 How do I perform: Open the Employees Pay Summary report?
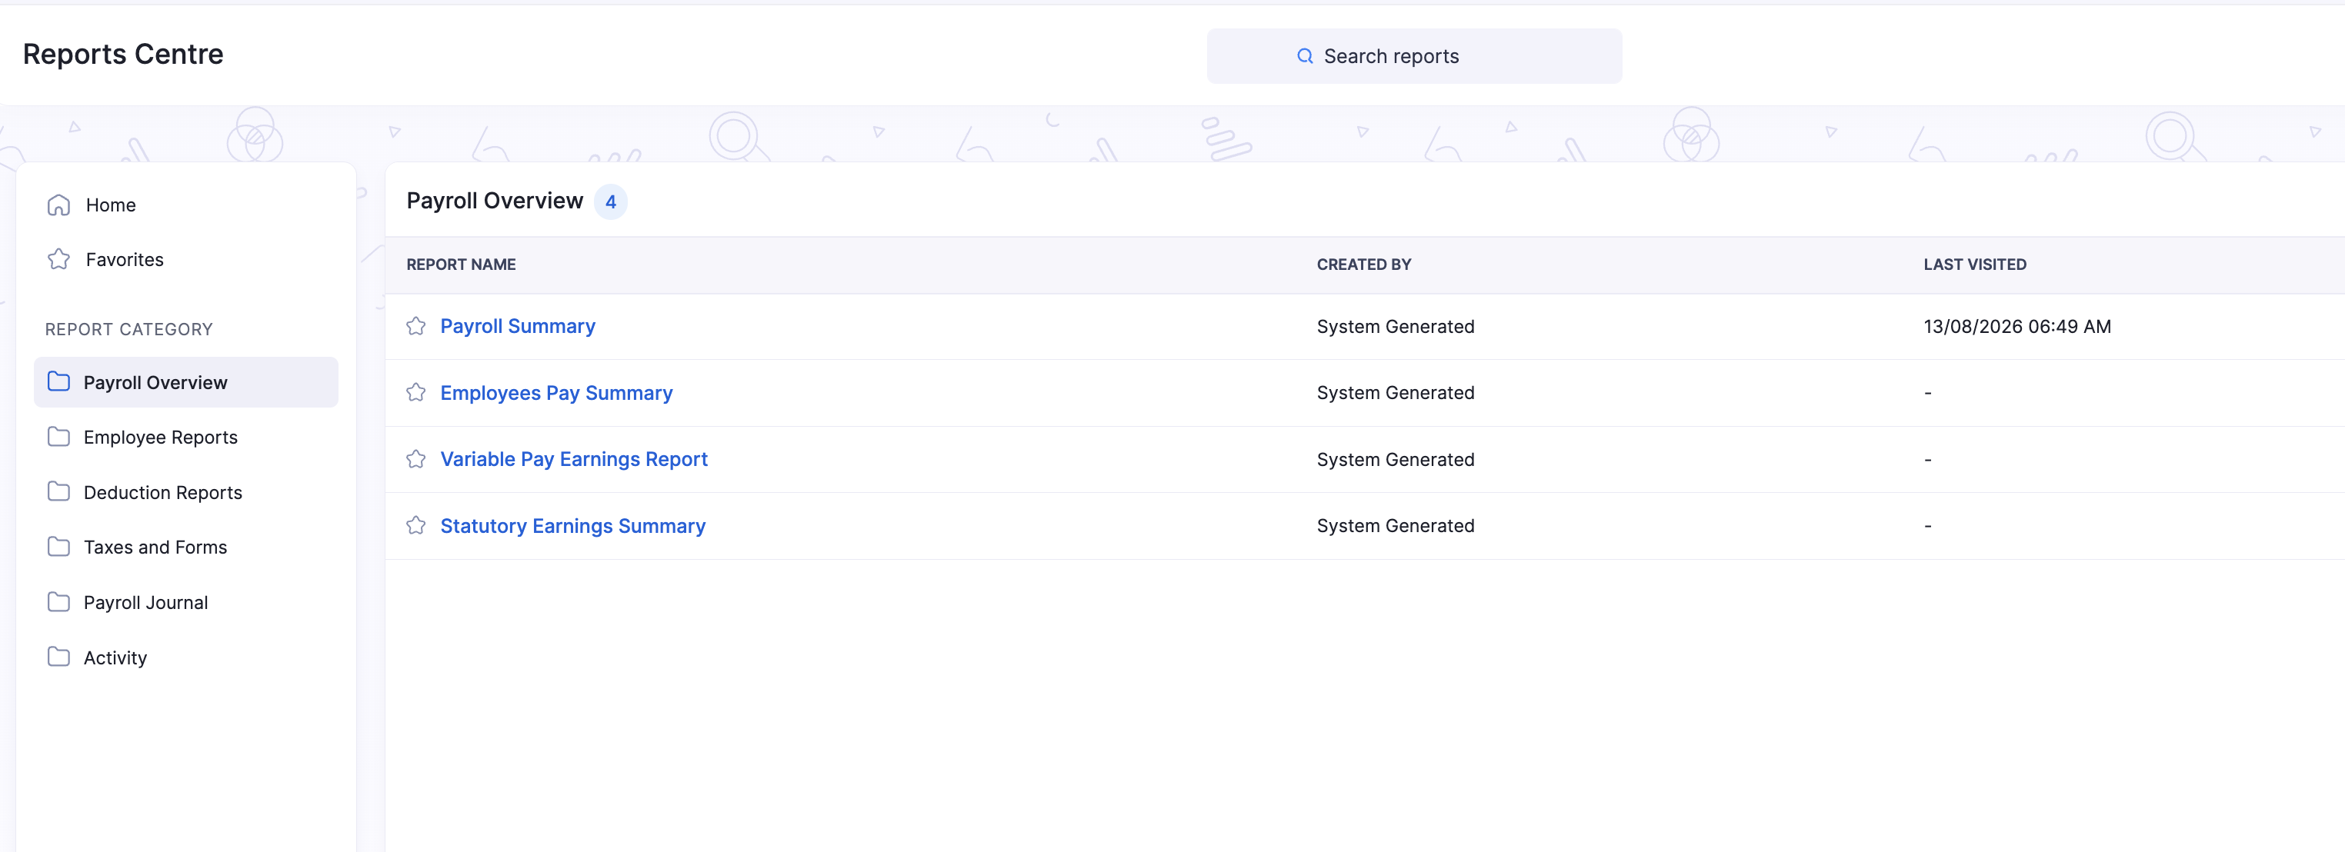tap(556, 392)
